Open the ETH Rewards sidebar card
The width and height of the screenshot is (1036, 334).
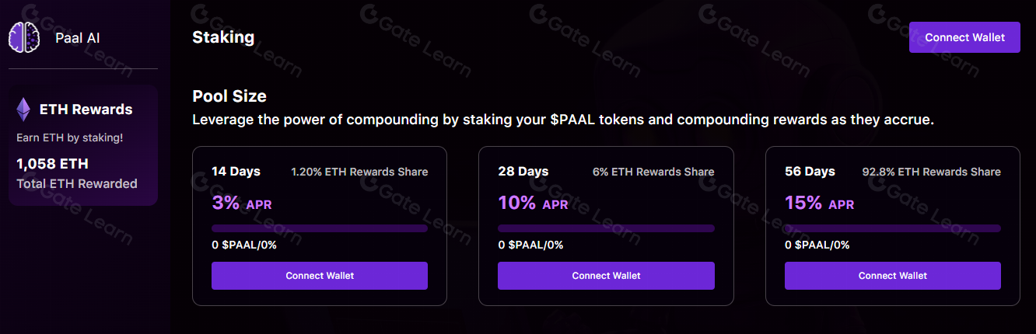point(83,146)
